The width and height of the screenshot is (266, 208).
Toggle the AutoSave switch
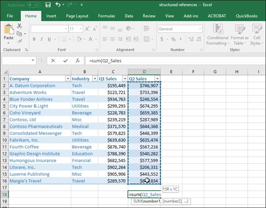click(x=34, y=5)
